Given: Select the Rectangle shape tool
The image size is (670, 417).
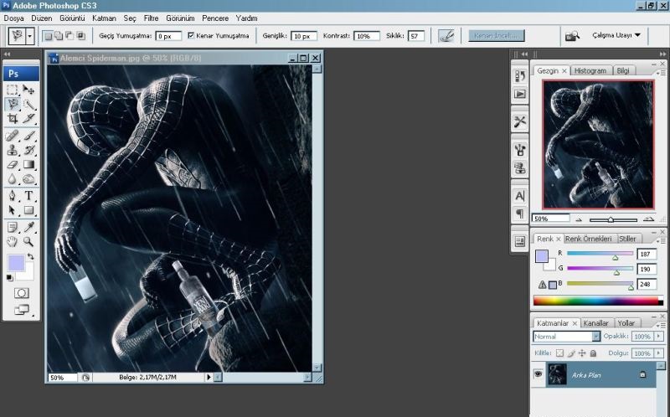Looking at the screenshot, I should 28,210.
